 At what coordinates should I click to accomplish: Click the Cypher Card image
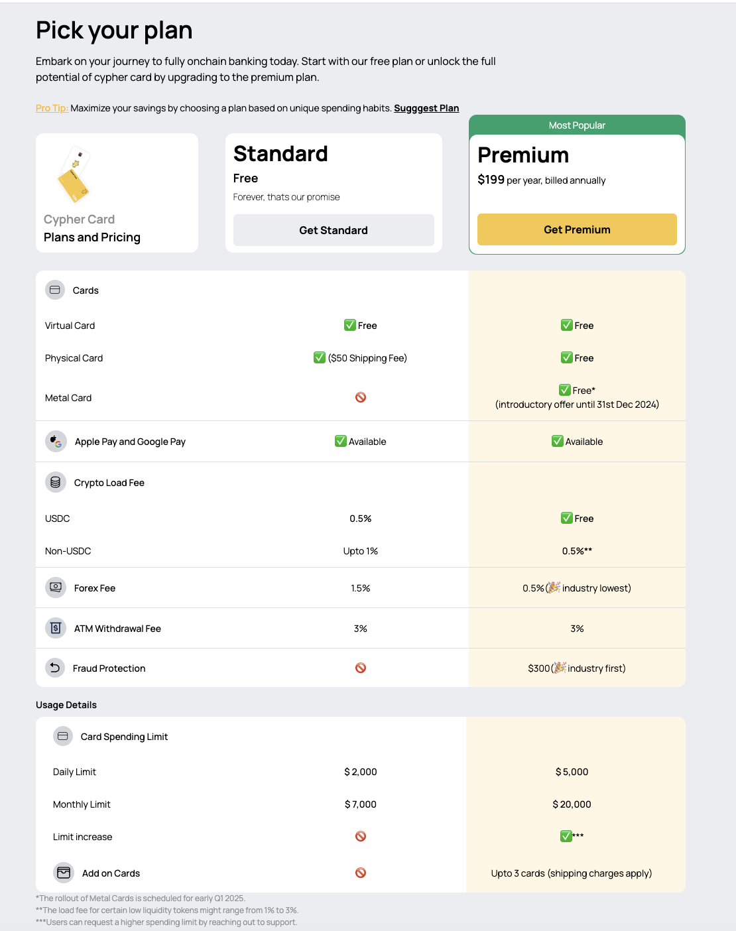(74, 175)
